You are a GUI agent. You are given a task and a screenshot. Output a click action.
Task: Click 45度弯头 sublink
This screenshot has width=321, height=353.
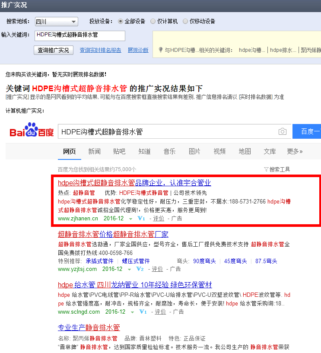tap(235, 261)
